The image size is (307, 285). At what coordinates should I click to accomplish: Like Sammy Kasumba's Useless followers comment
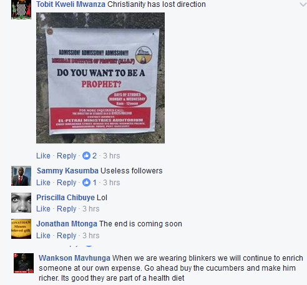click(43, 183)
